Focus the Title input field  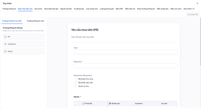tap(126, 52)
